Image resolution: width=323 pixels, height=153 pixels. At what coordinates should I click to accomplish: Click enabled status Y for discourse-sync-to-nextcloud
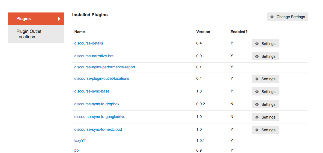[232, 129]
